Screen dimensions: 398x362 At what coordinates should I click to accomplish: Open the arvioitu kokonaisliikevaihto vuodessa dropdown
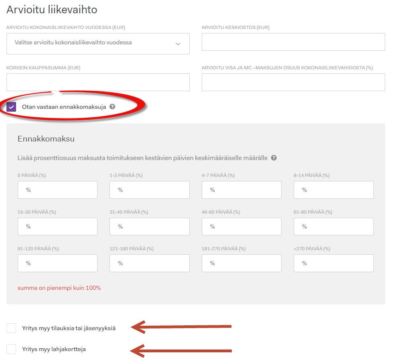pos(98,44)
